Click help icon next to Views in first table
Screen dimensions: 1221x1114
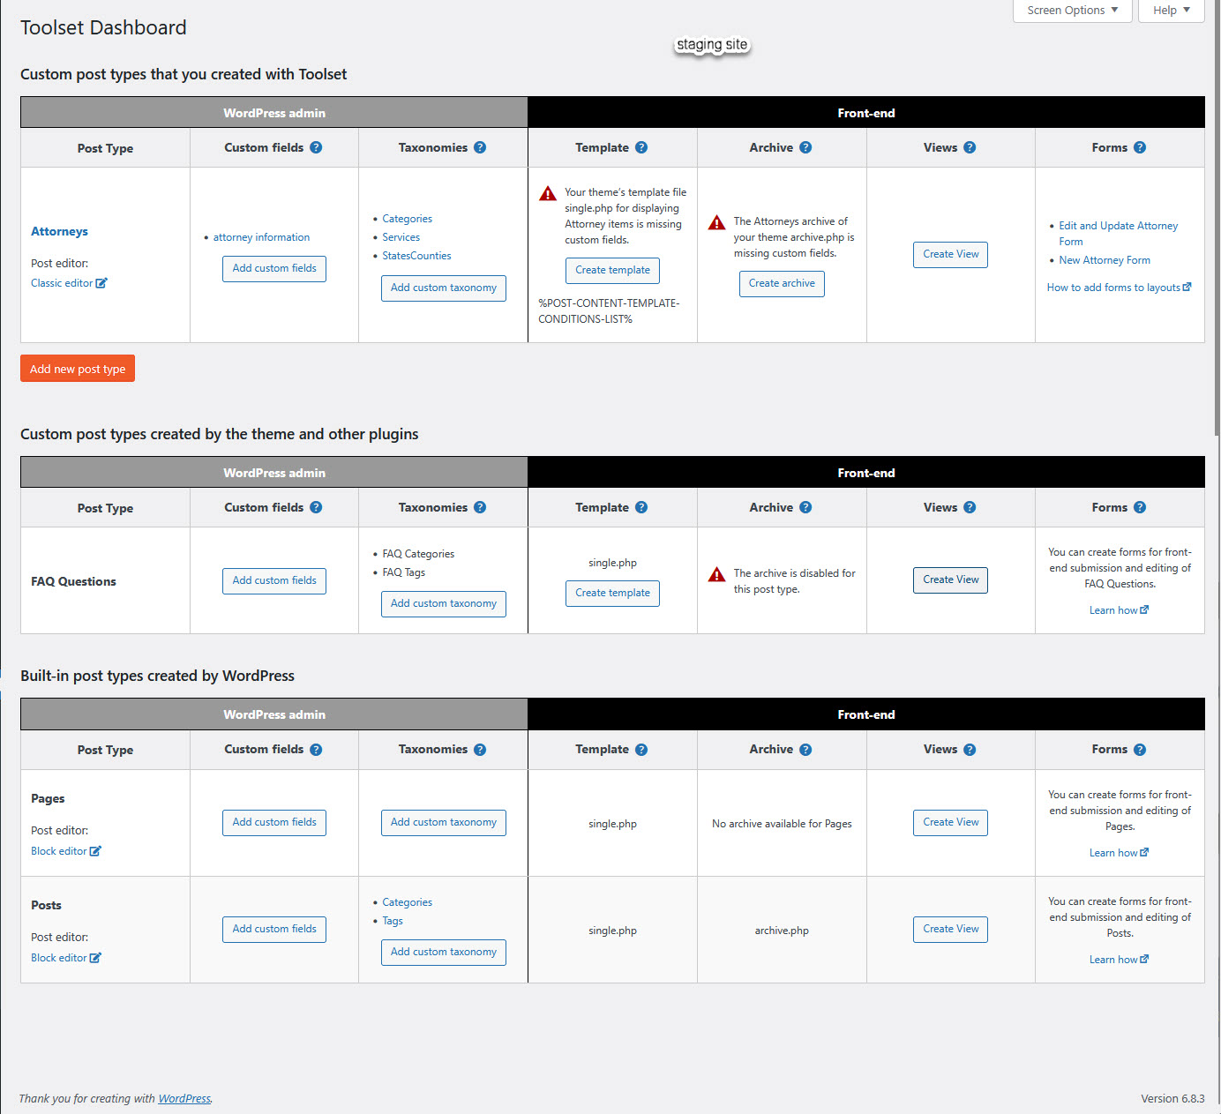point(970,148)
